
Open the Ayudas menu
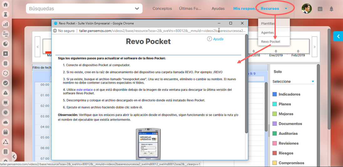click(218, 9)
